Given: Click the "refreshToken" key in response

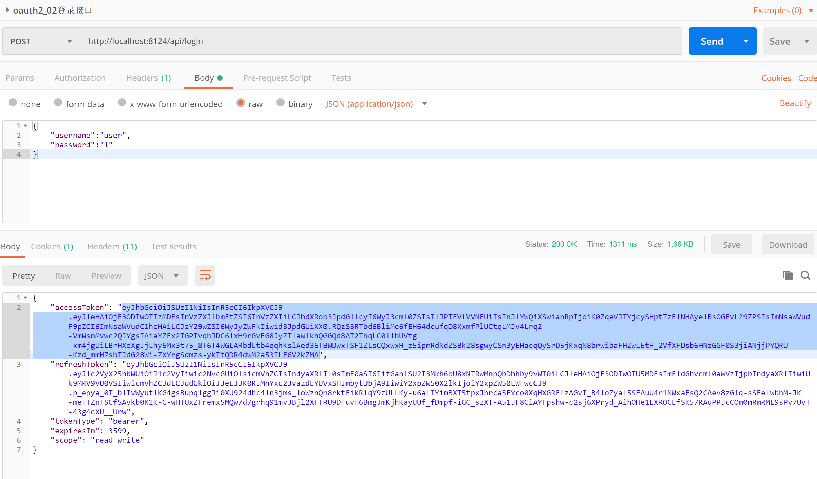Looking at the screenshot, I should coord(81,364).
